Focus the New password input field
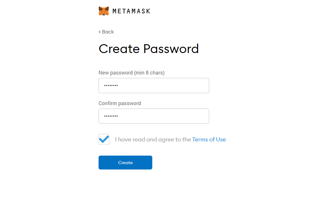The height and width of the screenshot is (208, 321). (x=154, y=86)
